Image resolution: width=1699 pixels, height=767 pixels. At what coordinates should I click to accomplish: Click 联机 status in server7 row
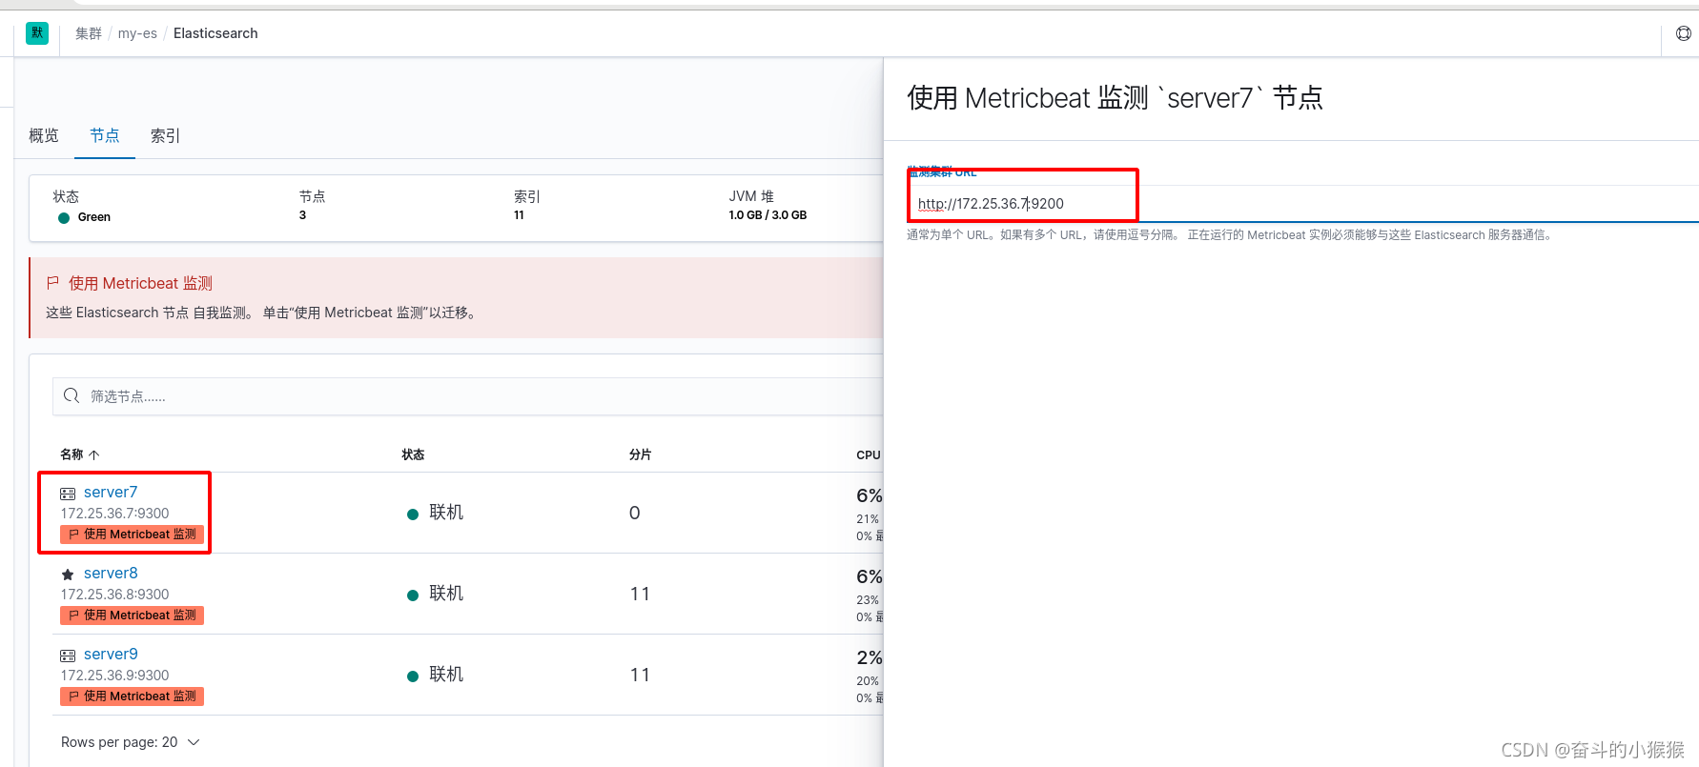[x=436, y=513]
